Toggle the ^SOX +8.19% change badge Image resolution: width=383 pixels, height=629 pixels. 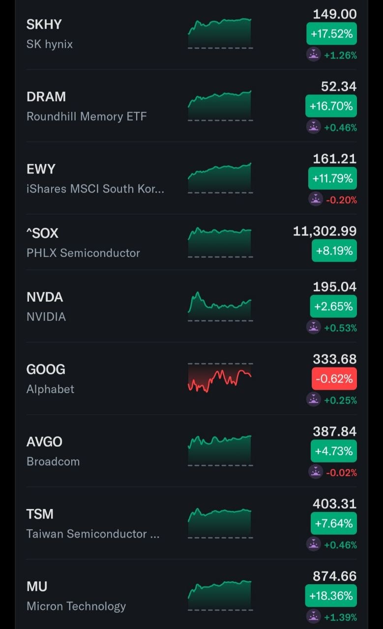334,251
